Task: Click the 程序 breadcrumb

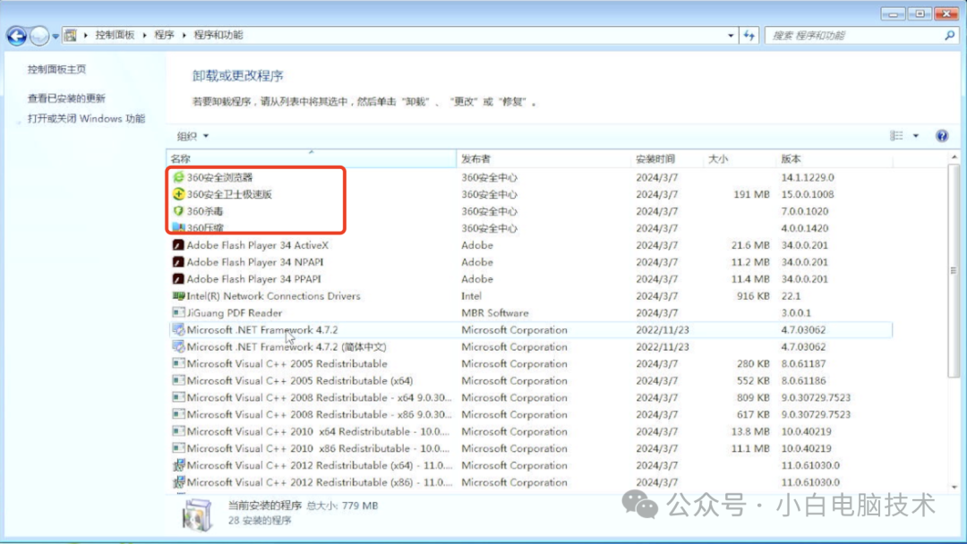Action: pos(164,35)
